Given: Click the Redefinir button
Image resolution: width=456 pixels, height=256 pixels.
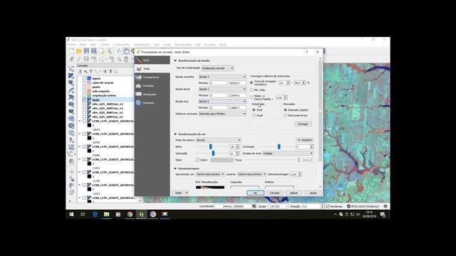Looking at the screenshot, I should click(x=304, y=140).
